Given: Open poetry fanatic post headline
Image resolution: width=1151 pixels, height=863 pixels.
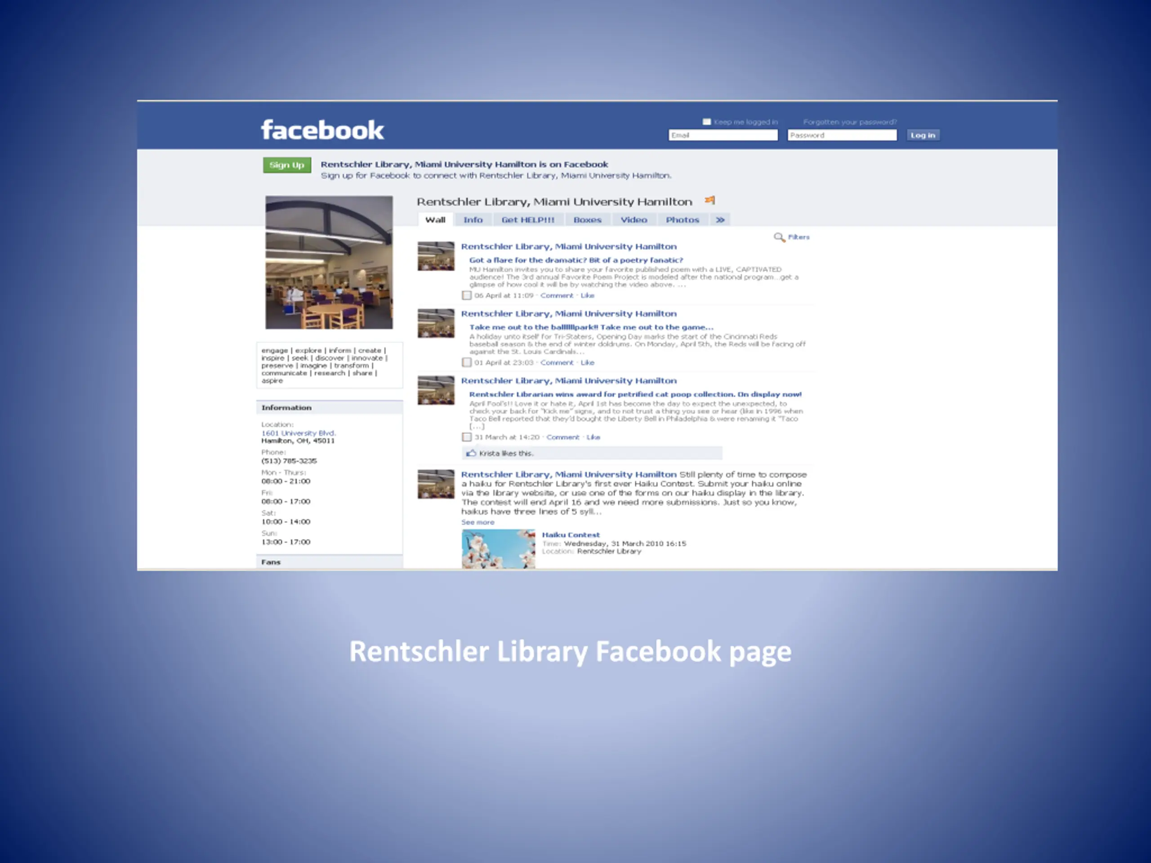Looking at the screenshot, I should coord(576,260).
